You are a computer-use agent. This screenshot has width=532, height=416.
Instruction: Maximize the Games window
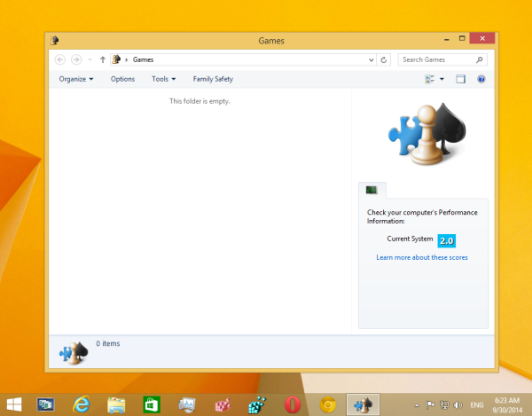462,38
